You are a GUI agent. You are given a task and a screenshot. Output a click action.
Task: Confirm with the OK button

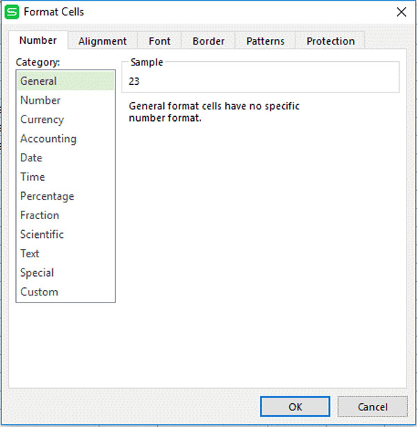click(295, 407)
